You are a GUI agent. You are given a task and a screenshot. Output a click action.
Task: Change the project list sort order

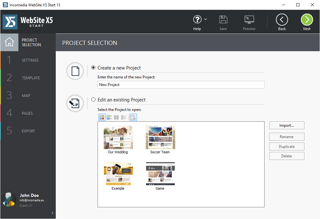click(x=133, y=117)
